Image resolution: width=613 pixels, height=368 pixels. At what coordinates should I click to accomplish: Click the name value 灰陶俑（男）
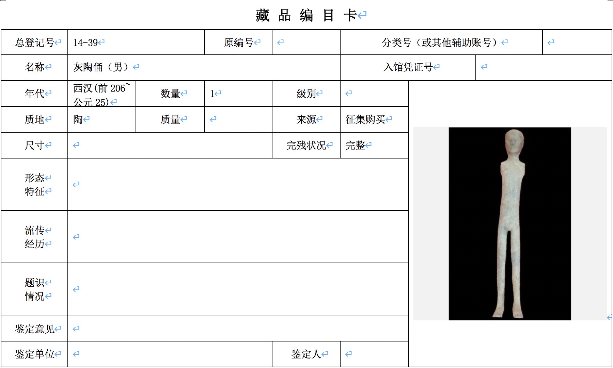103,67
